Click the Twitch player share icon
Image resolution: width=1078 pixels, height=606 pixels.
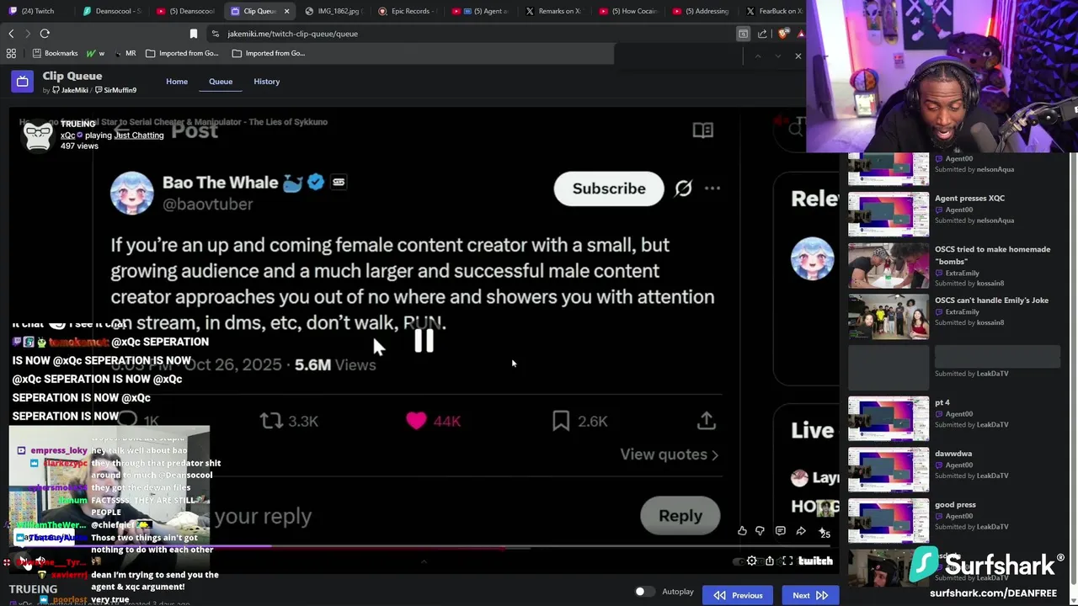click(769, 561)
